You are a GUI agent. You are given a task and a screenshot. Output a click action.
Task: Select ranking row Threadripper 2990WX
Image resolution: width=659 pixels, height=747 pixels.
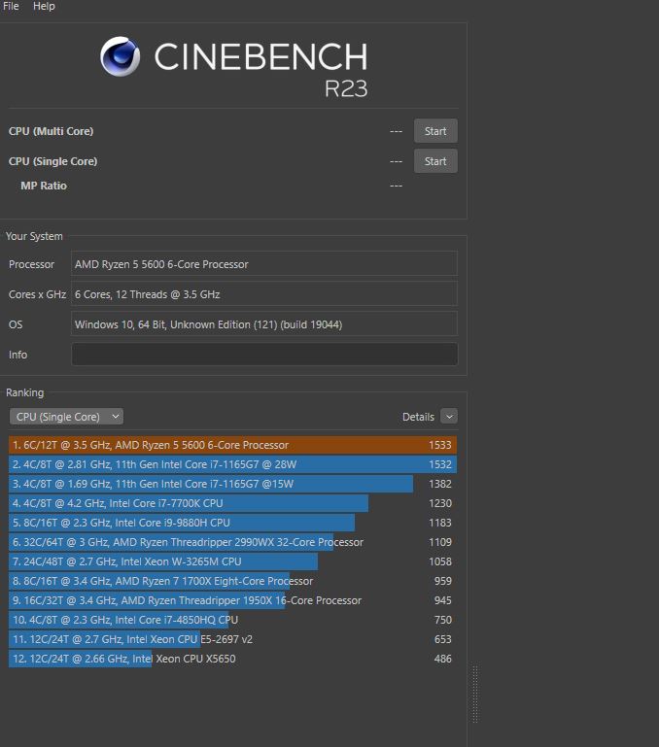pos(232,542)
